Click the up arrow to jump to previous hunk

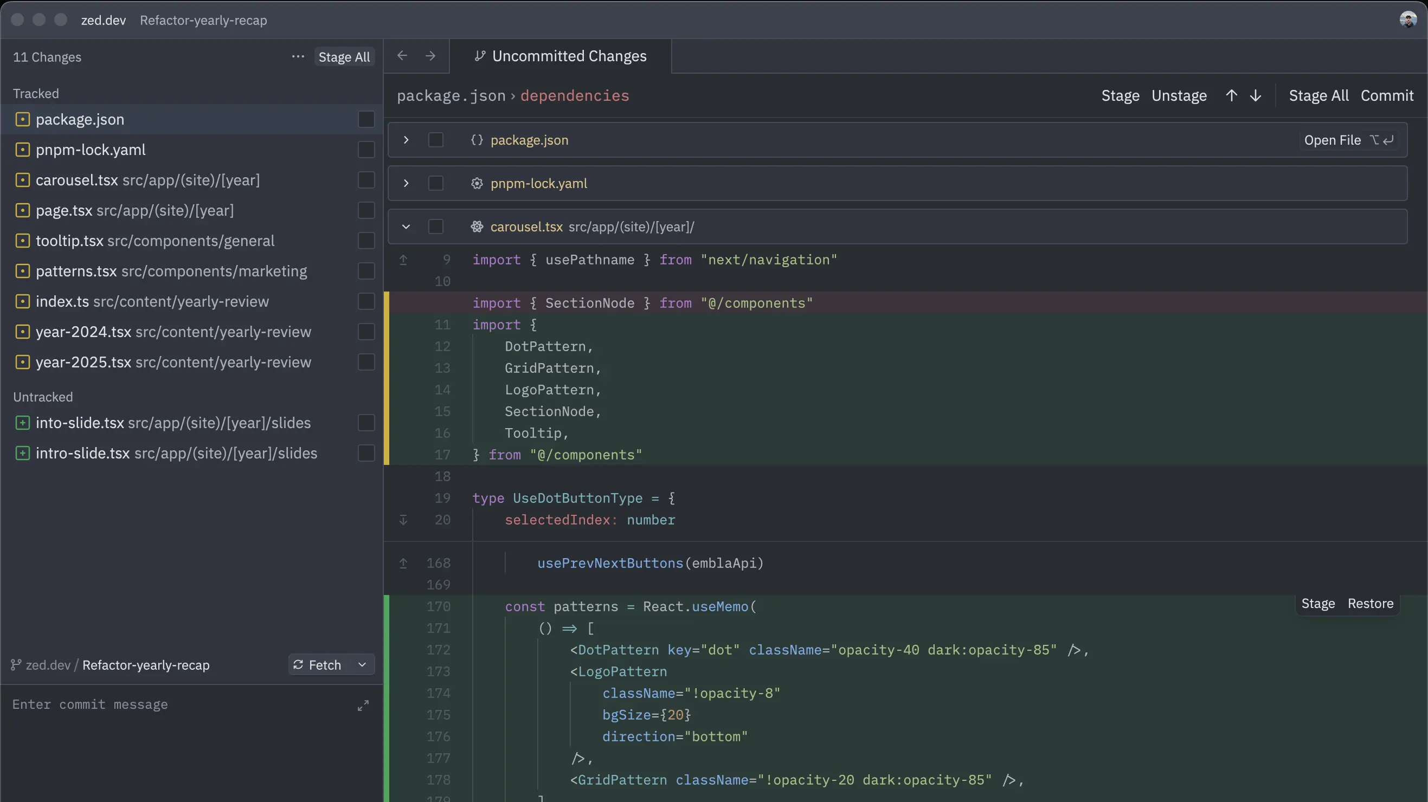coord(1231,95)
